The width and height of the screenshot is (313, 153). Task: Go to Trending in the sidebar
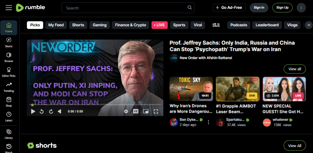(9, 87)
